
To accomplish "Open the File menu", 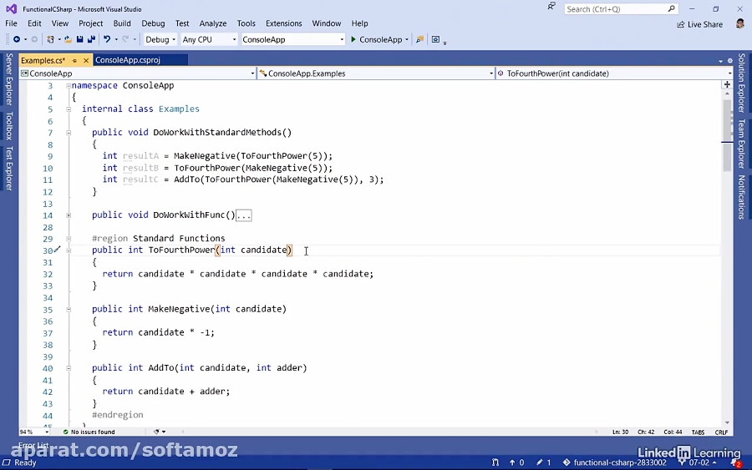I will (x=11, y=23).
